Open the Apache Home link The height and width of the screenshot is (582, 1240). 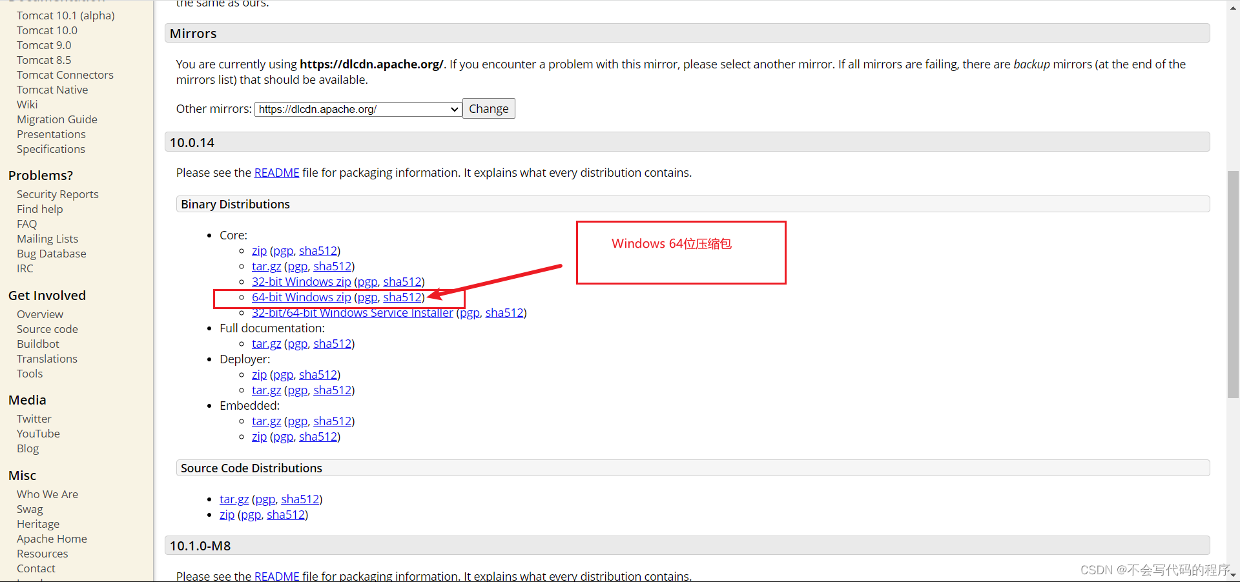click(x=52, y=539)
